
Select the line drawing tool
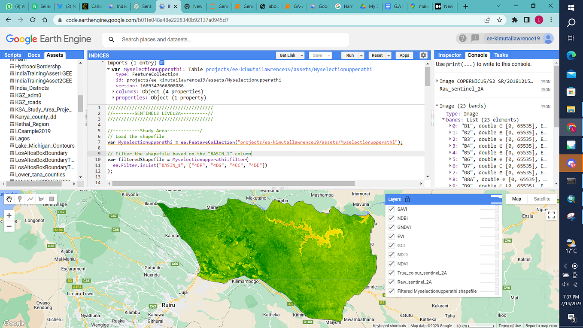[30, 199]
